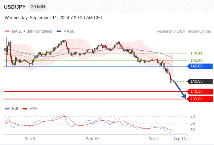
Task: Click the RSI 50 level label
Action: (193, 123)
